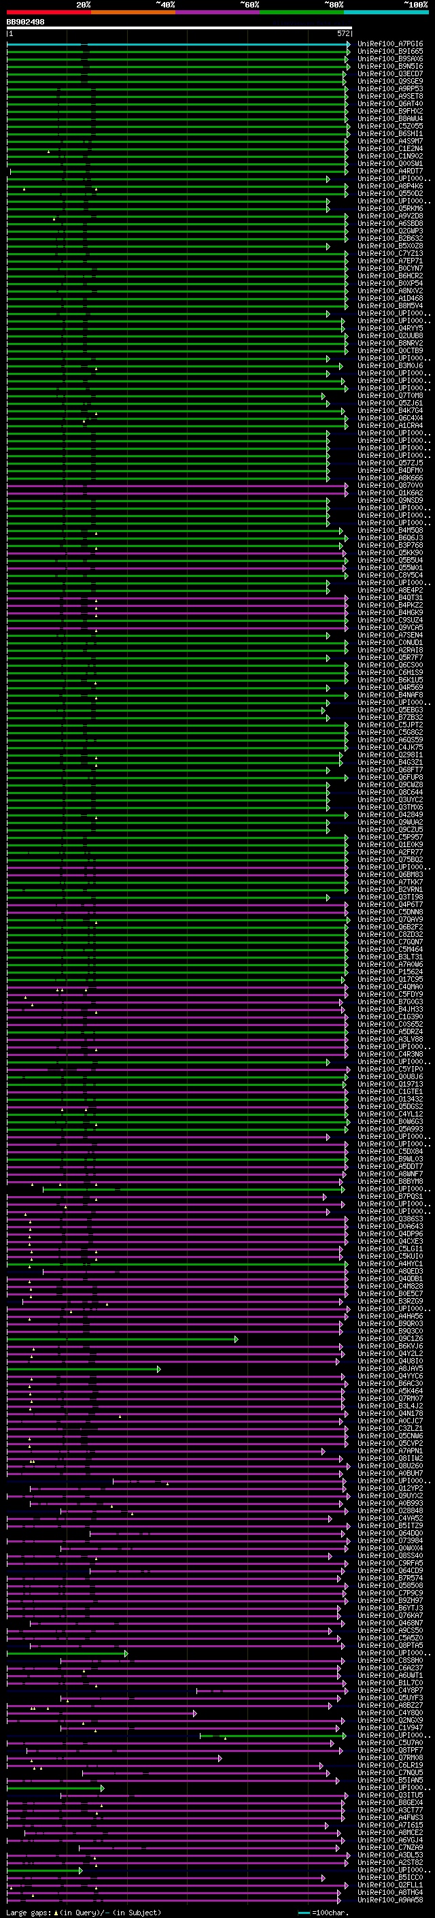The image size is (435, 1918).
Task: Click the green alignment bar for UniRef100_B9I665
Action: coord(177,52)
